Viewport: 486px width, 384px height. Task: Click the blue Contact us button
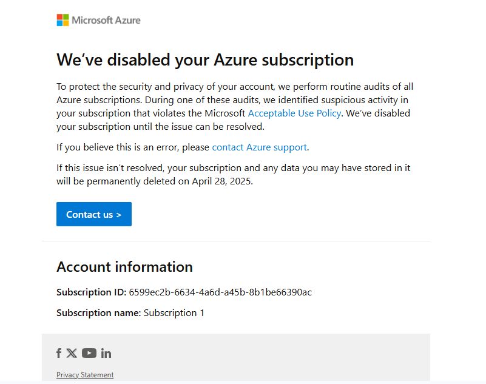(x=94, y=214)
